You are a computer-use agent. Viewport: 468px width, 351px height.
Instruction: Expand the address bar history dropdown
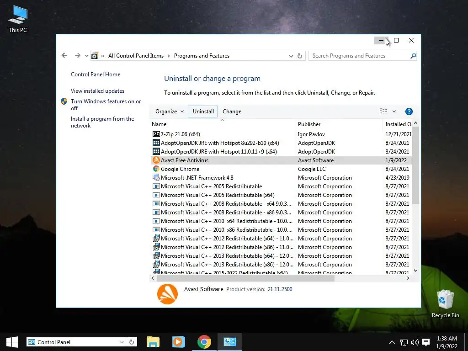click(x=291, y=56)
